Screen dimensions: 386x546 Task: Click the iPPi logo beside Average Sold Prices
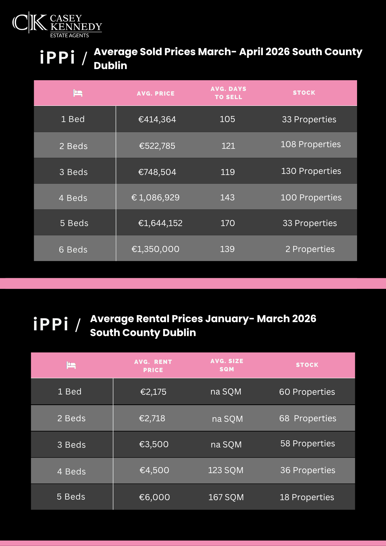click(x=57, y=58)
